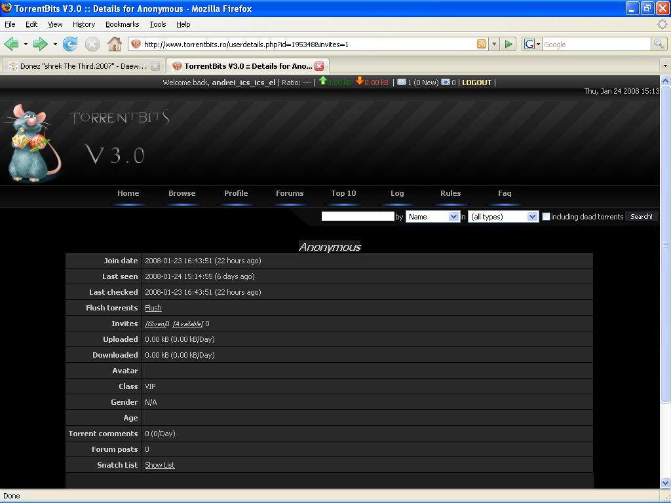The width and height of the screenshot is (671, 503).
Task: Open the search engine selector dropdown
Action: [x=538, y=44]
